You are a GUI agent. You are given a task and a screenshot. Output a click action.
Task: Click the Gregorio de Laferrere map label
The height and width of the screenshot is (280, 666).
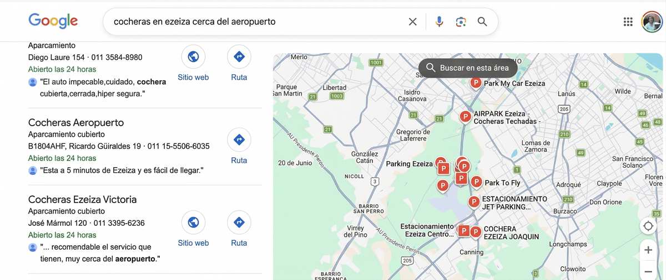point(413,136)
